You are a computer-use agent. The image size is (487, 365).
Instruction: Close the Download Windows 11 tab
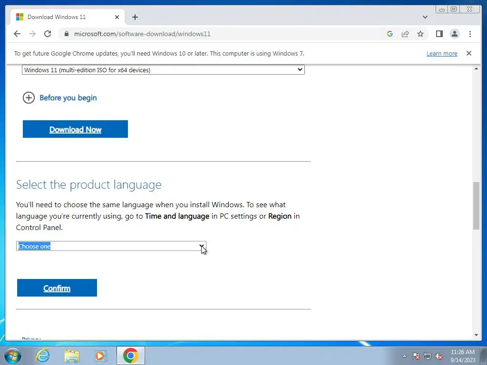click(117, 17)
